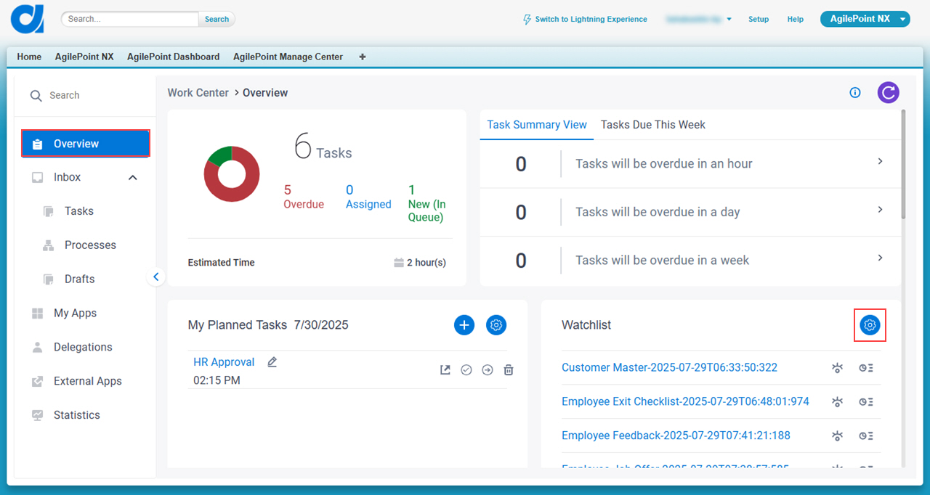
Task: Open the Home tab
Action: click(29, 57)
